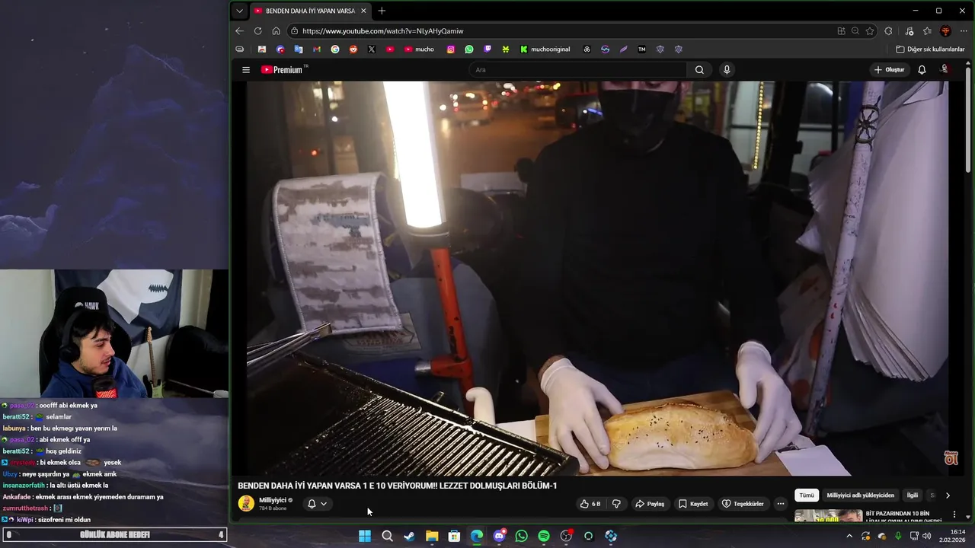
Task: Open more actions three-dot menu under video
Action: 780,504
